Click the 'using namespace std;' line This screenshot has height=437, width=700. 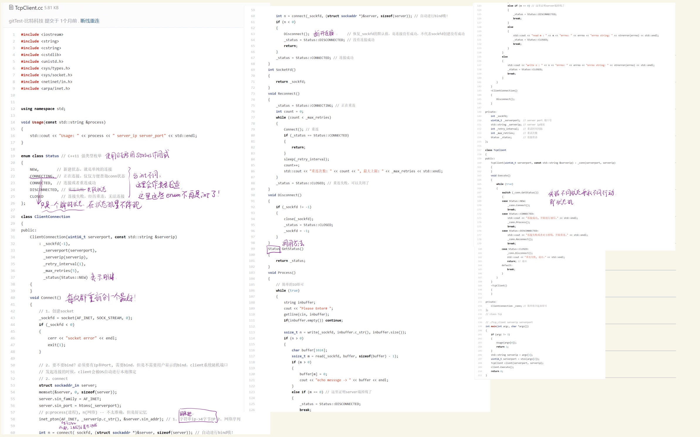[x=43, y=109]
